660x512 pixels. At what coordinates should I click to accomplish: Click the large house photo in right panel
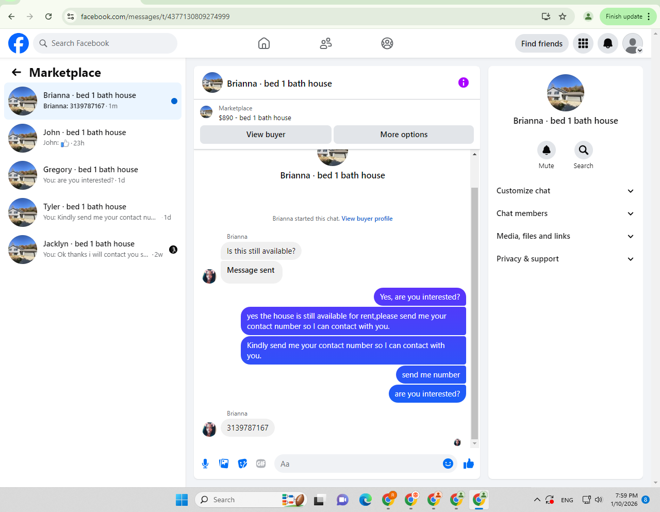pyautogui.click(x=566, y=93)
